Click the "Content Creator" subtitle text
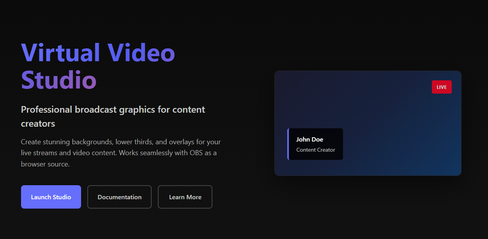The height and width of the screenshot is (239, 488). point(315,150)
